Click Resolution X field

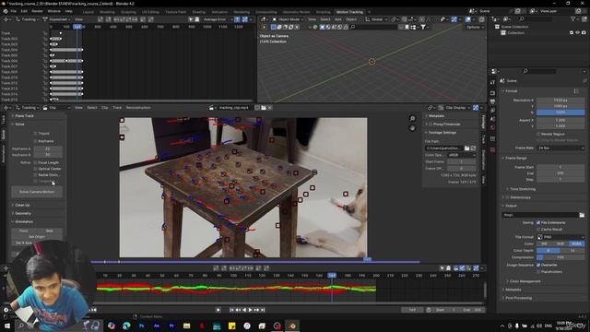click(x=560, y=101)
